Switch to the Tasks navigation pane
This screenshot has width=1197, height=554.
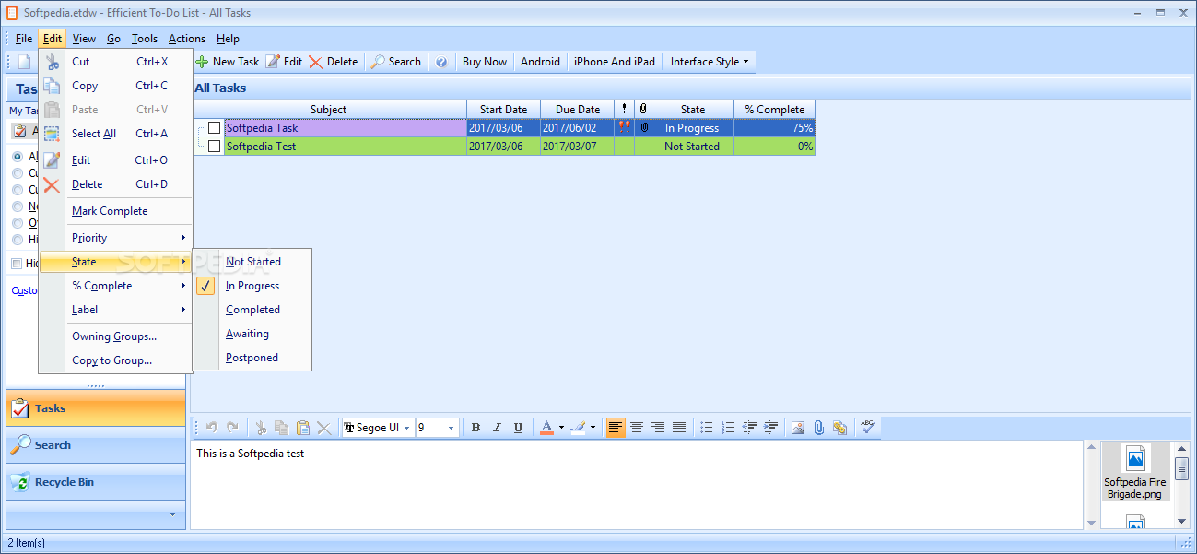(96, 408)
